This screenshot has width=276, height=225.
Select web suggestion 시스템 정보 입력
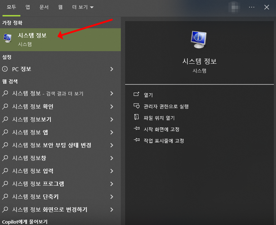(60, 171)
